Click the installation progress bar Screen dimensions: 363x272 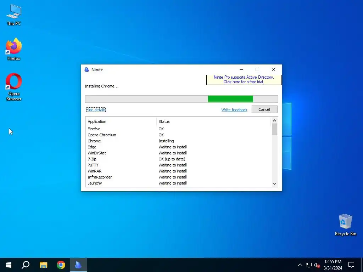(x=181, y=99)
